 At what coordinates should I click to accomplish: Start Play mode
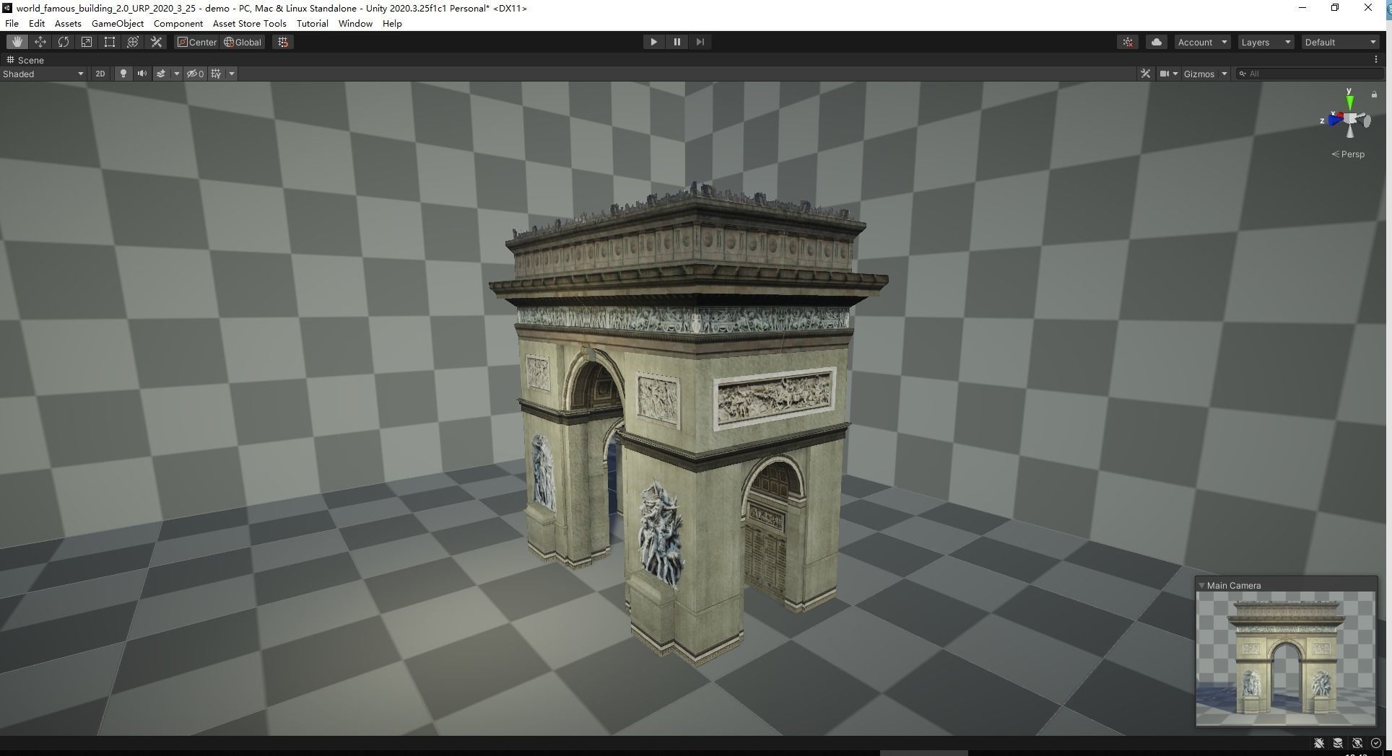[653, 42]
